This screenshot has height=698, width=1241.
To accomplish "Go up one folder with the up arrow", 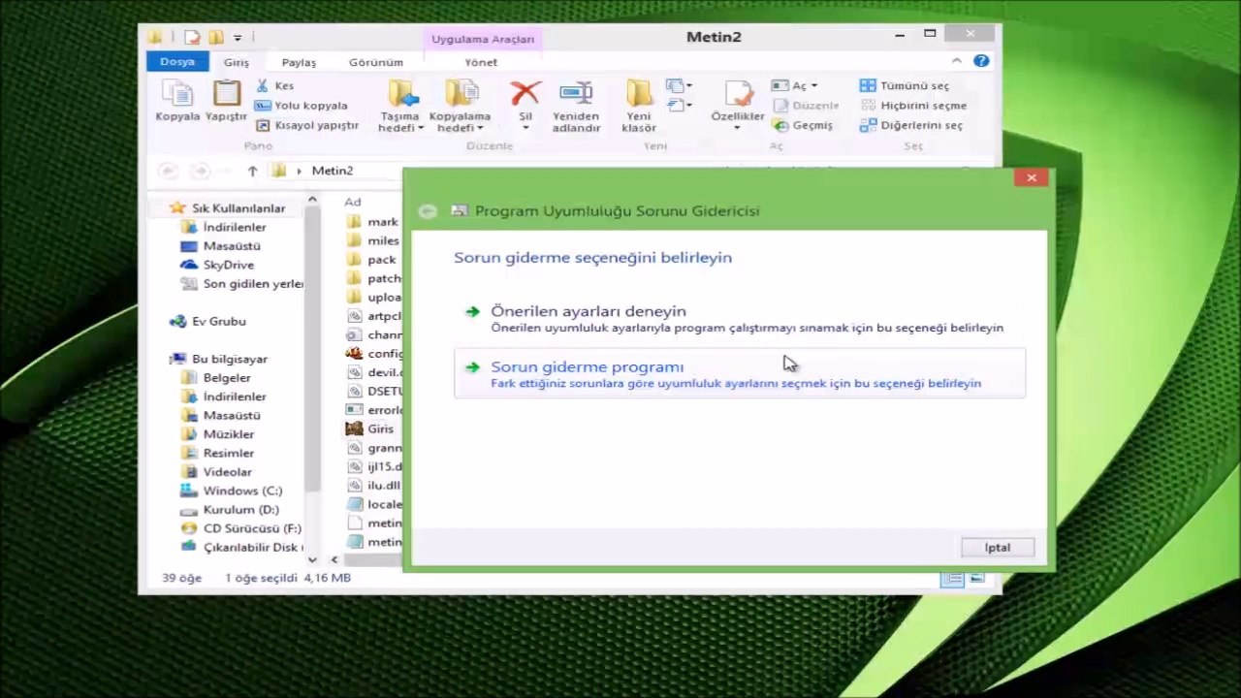I will point(252,171).
